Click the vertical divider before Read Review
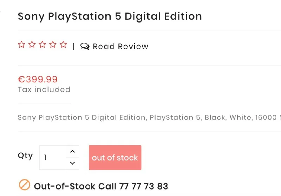Screen dimensions: 281x196 click(74, 46)
